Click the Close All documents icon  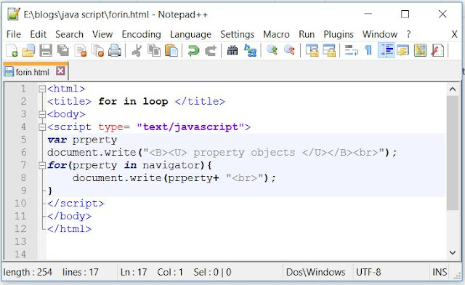tap(97, 50)
